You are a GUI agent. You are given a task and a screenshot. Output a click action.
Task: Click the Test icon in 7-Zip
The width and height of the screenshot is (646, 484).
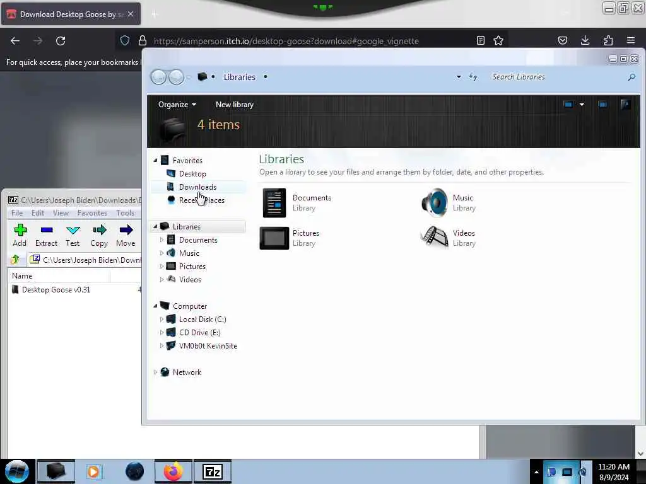(73, 229)
